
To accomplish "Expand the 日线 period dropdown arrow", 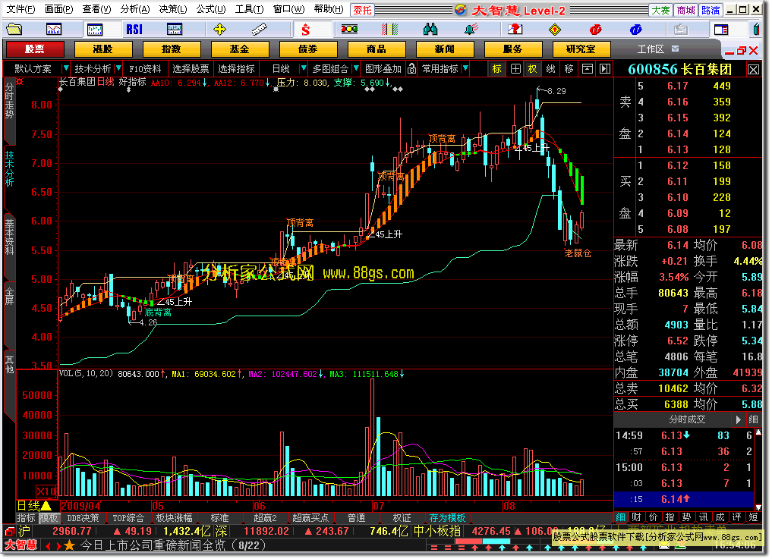I will [304, 68].
